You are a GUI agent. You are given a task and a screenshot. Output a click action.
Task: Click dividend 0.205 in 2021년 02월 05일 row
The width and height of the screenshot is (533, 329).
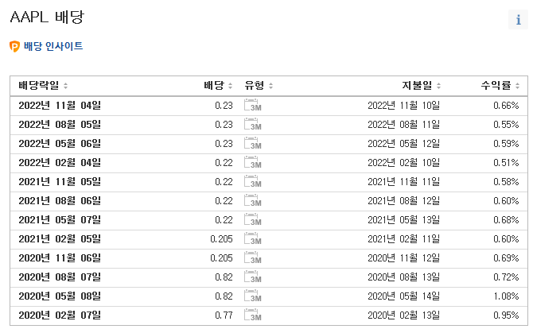222,238
